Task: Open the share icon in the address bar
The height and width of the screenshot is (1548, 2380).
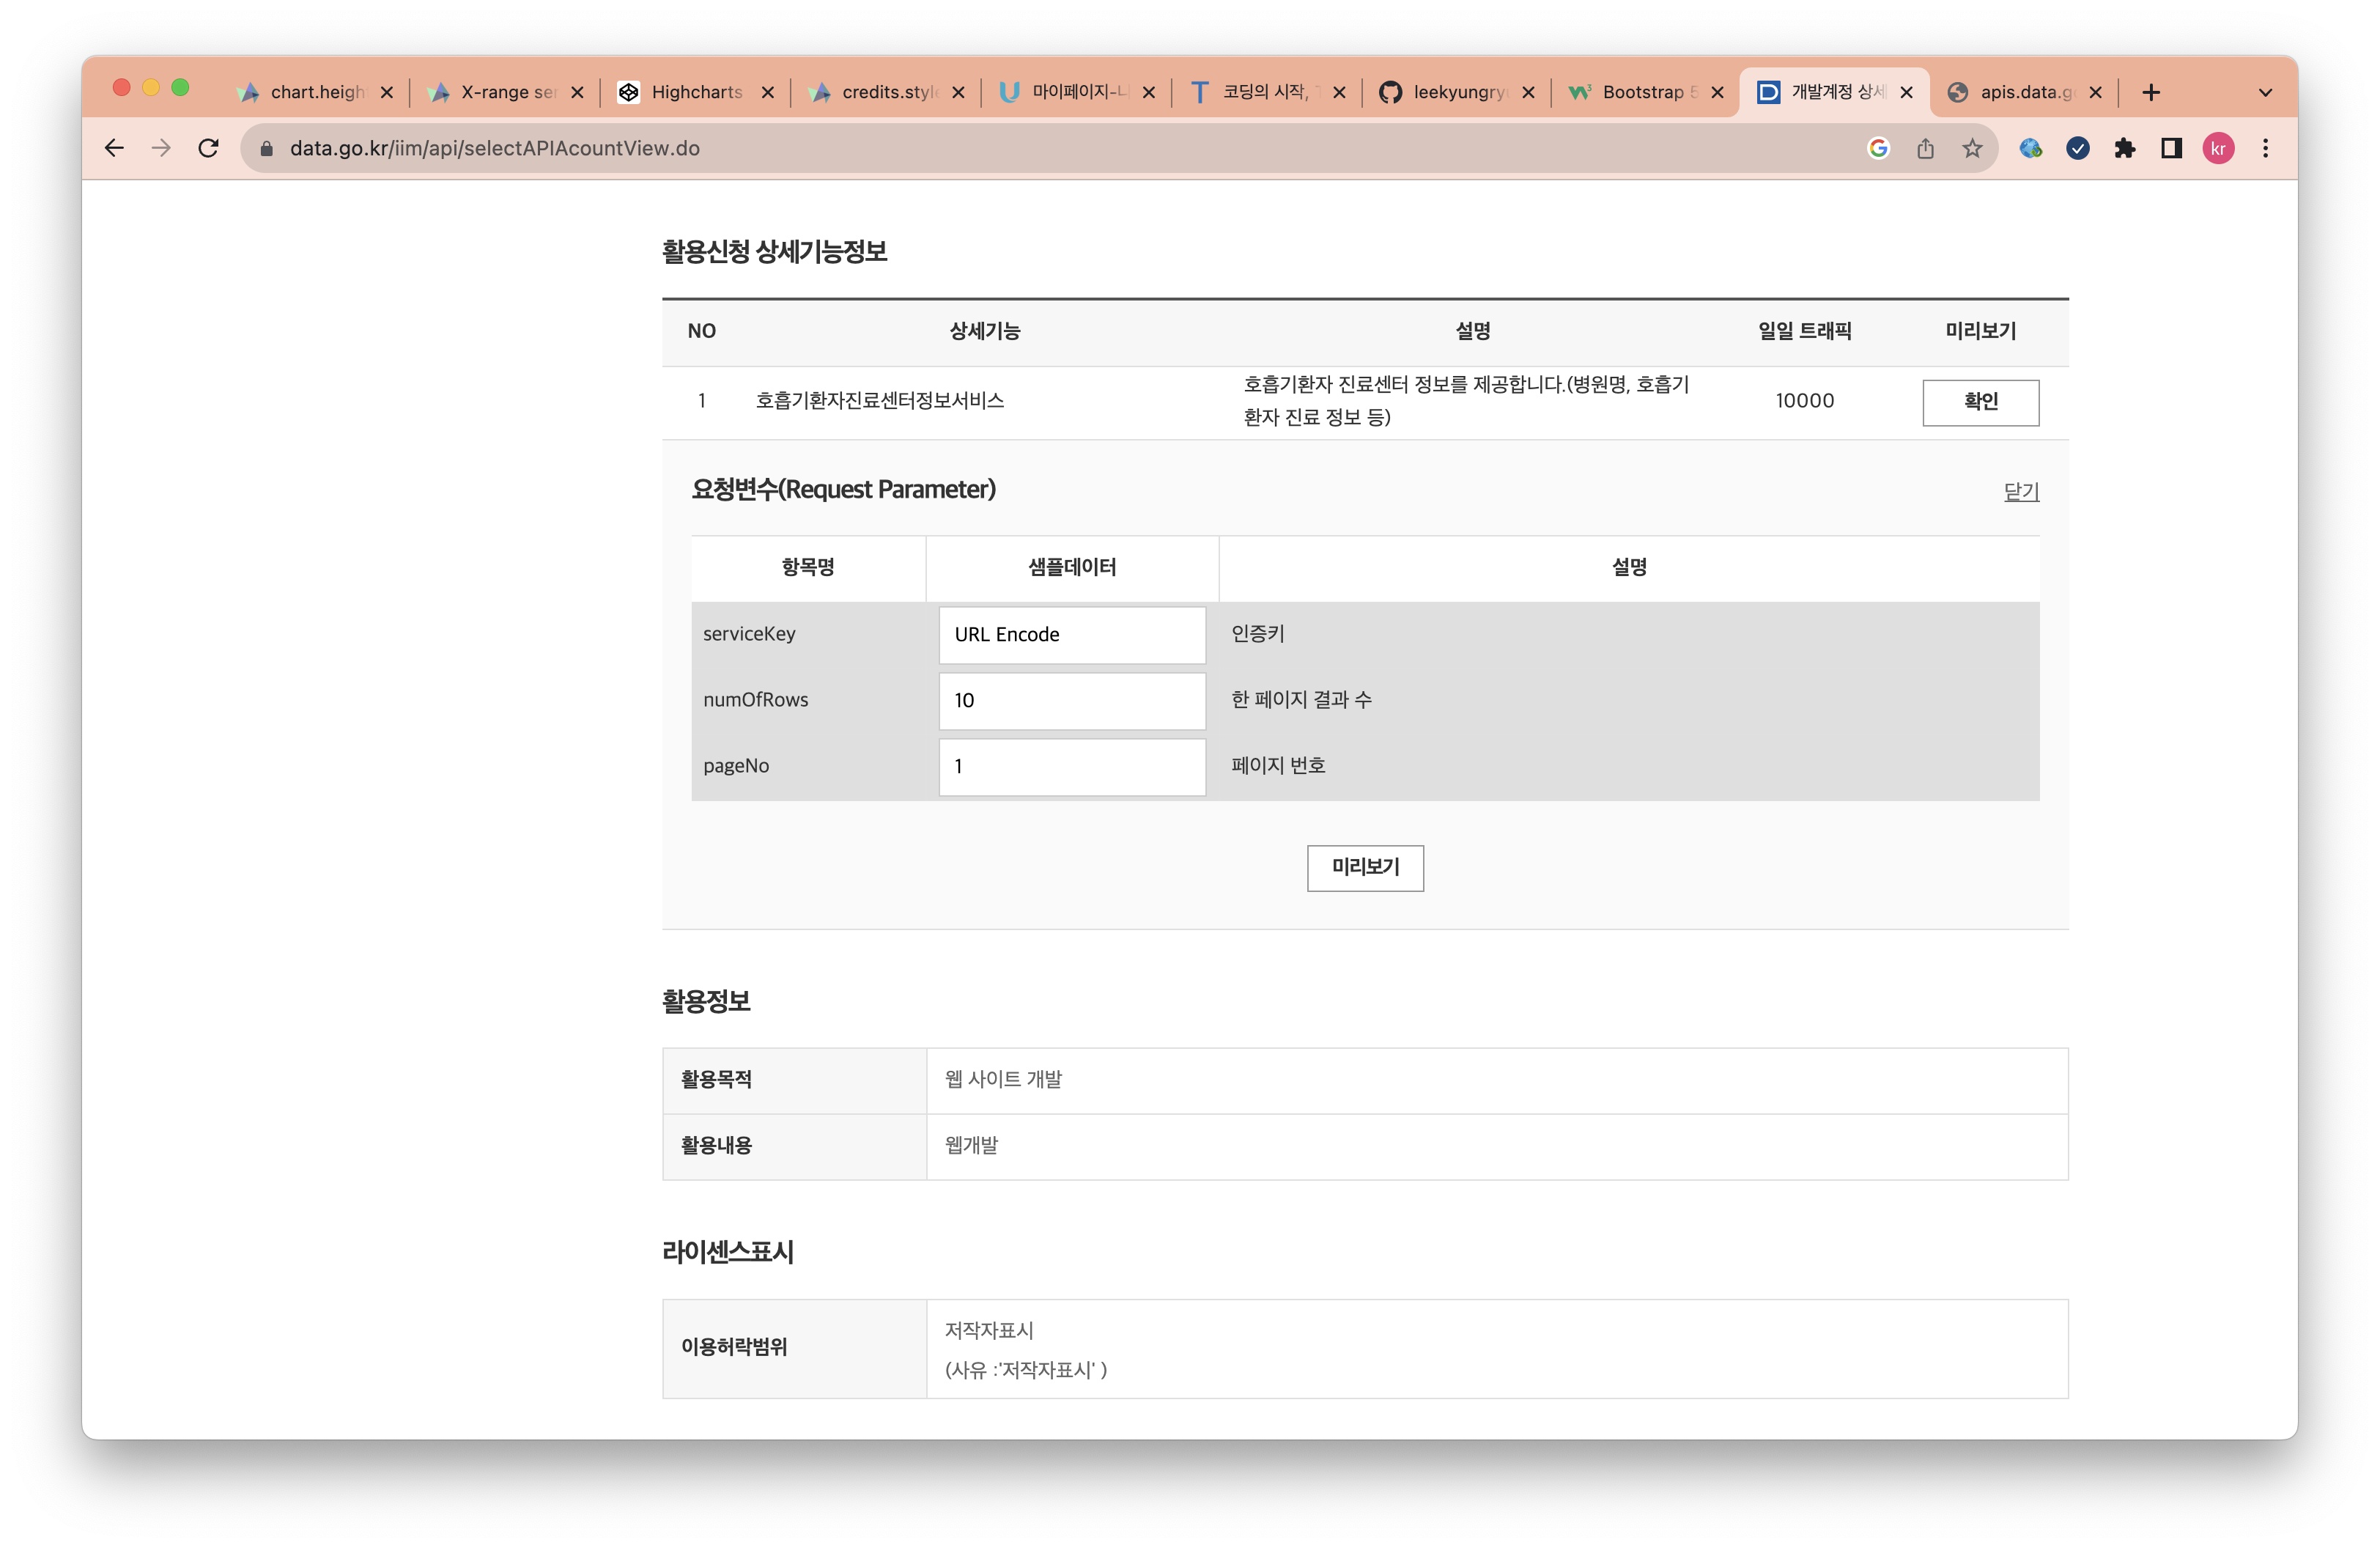Action: click(x=1925, y=148)
